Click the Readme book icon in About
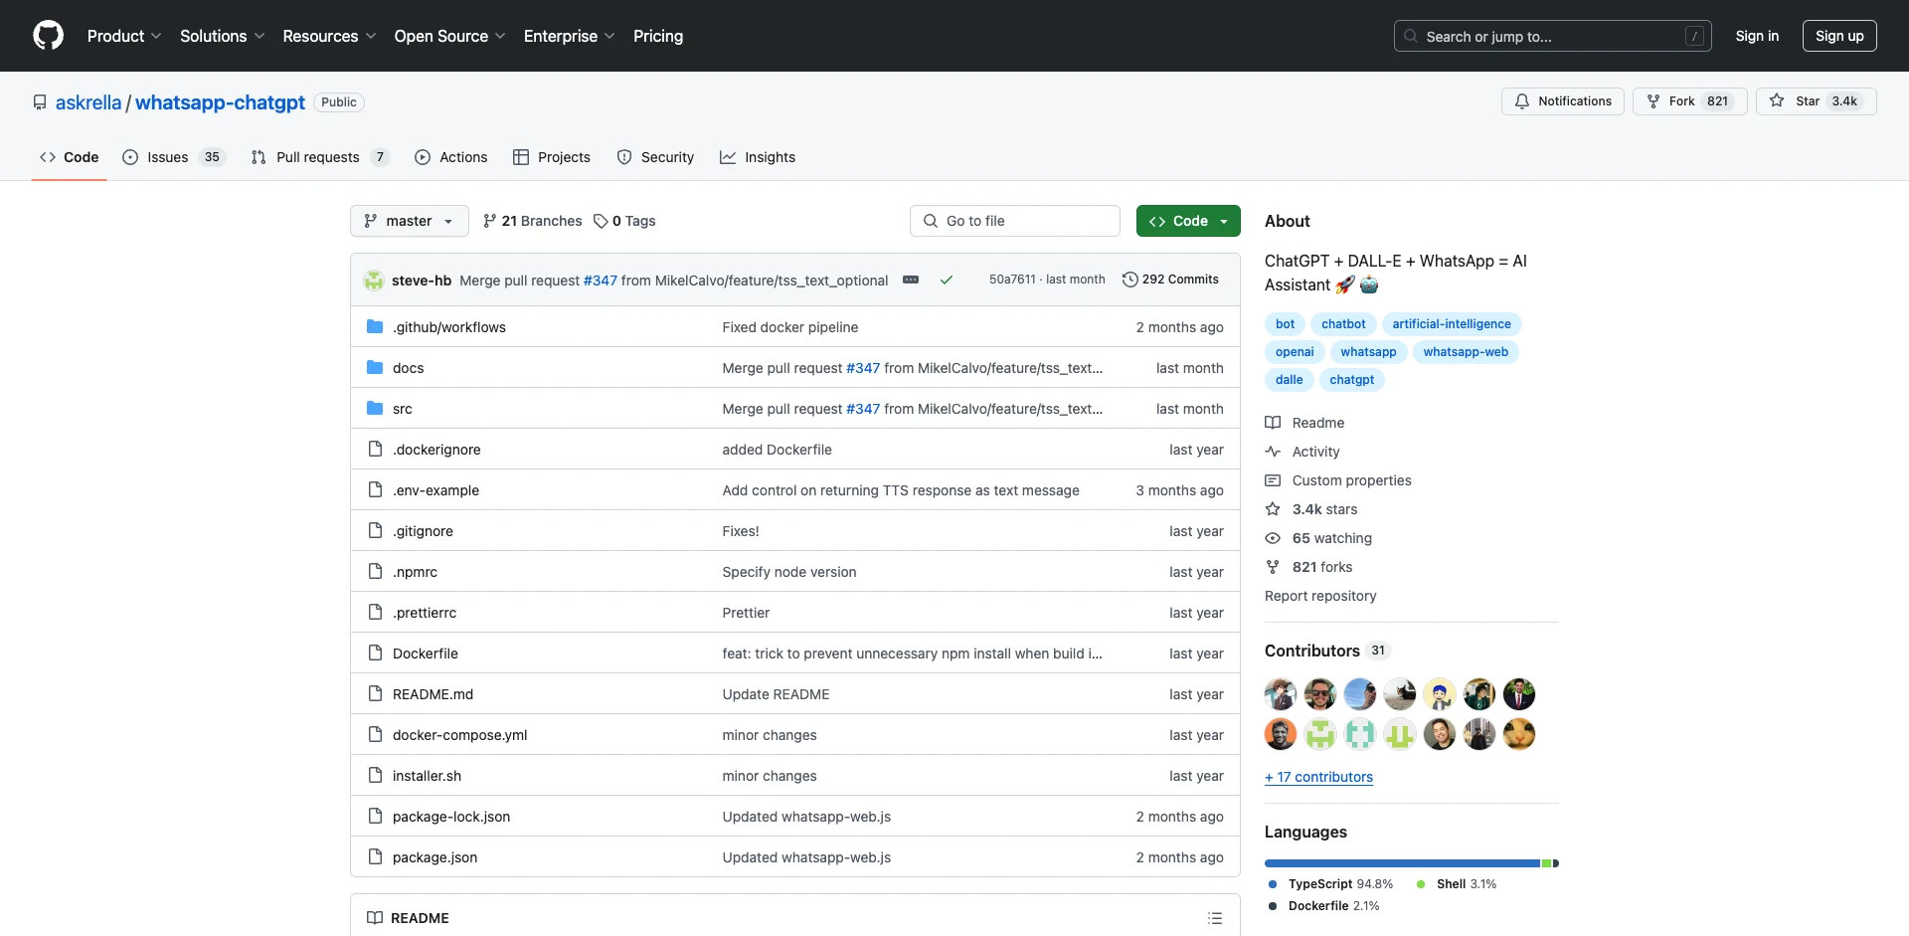1909x936 pixels. pos(1273,423)
